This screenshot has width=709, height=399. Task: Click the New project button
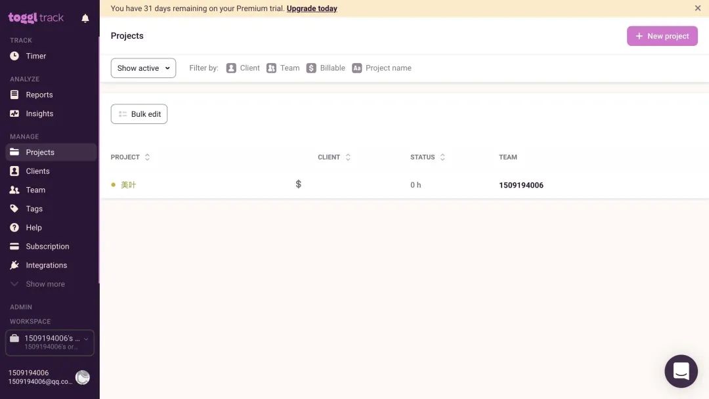click(x=662, y=35)
